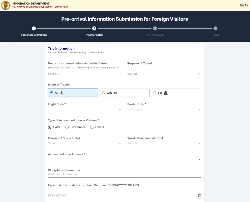Open Ward / Commune of Hotel dropdown

[x=164, y=143]
